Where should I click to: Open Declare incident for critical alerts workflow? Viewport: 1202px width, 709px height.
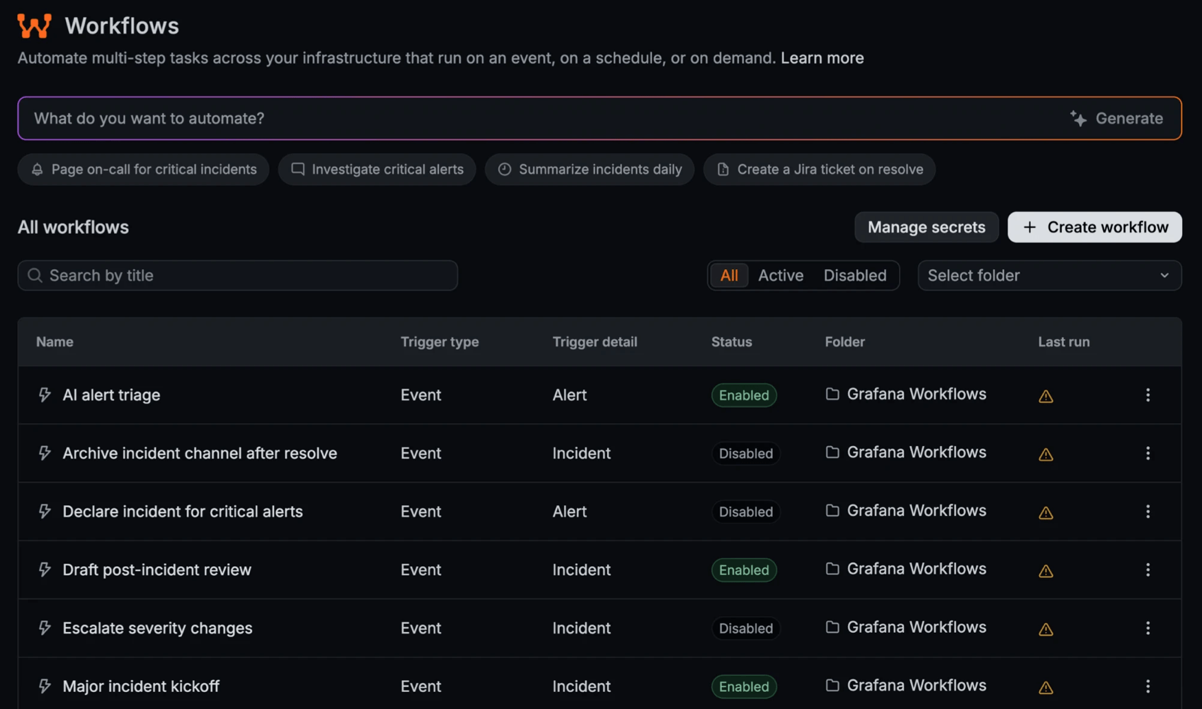click(183, 511)
